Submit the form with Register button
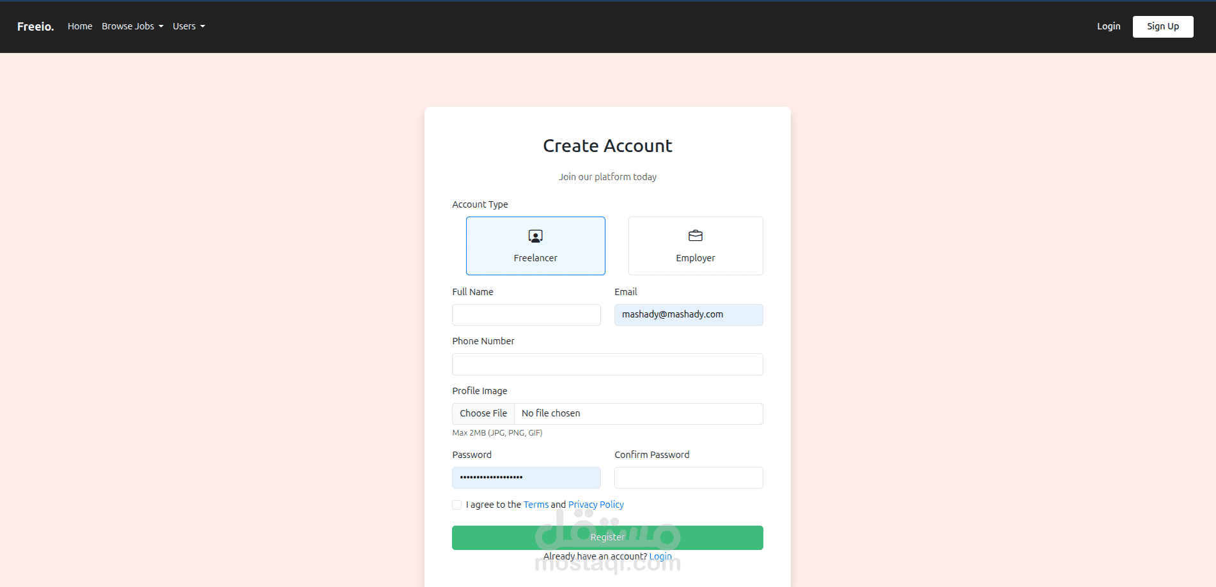The width and height of the screenshot is (1216, 587). coord(607,538)
